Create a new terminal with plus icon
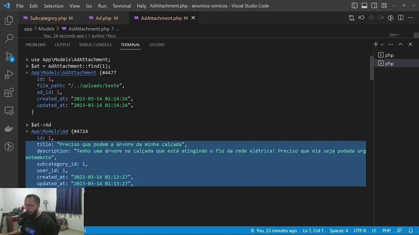This screenshot has width=419, height=235. point(375,44)
